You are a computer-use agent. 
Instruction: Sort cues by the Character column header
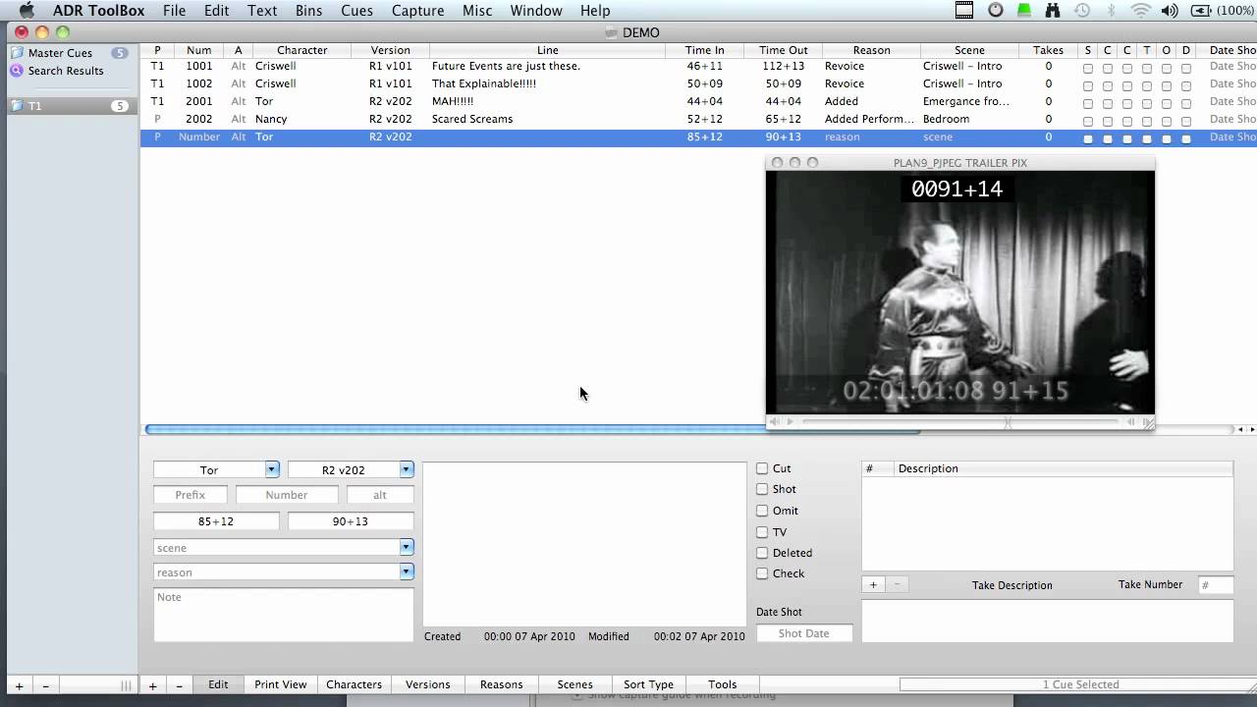click(x=301, y=50)
